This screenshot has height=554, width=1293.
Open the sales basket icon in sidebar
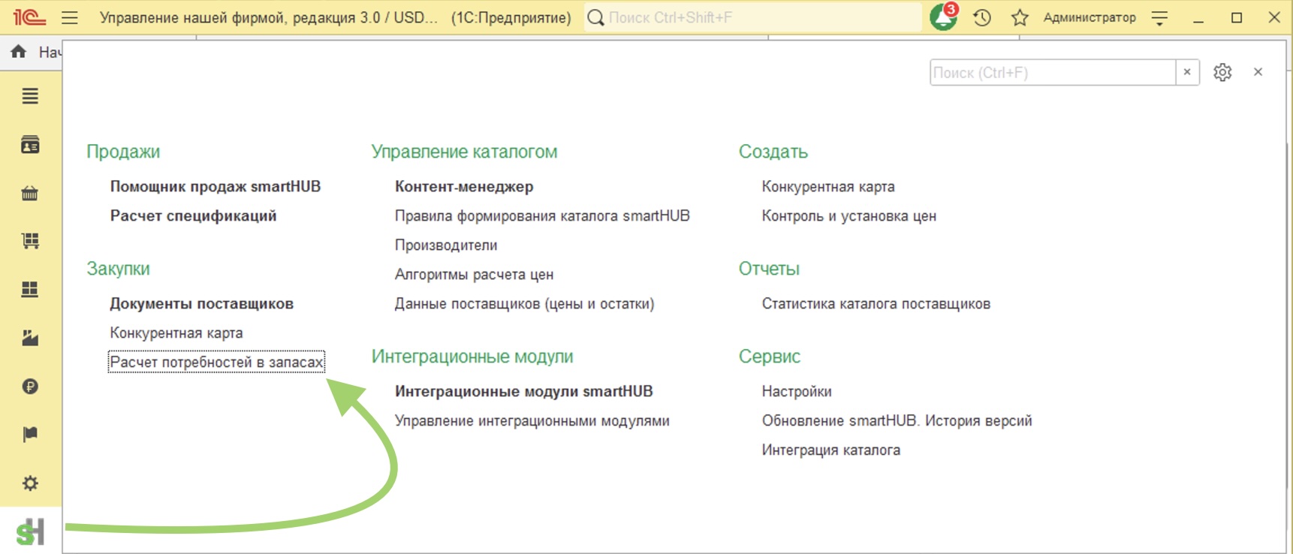click(x=30, y=193)
